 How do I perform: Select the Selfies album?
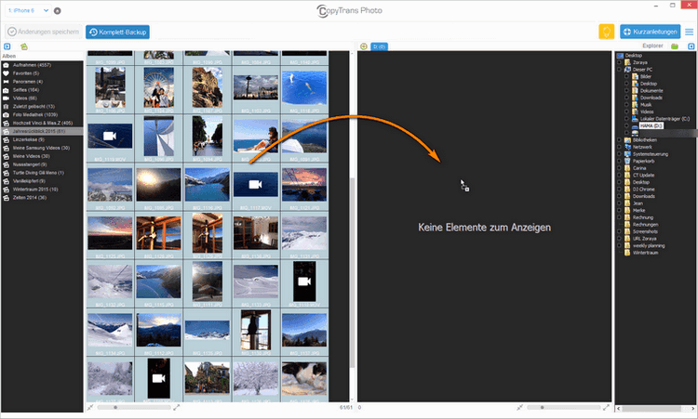coord(42,90)
